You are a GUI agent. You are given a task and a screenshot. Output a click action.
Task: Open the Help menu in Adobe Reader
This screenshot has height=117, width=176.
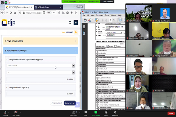coord(120,15)
